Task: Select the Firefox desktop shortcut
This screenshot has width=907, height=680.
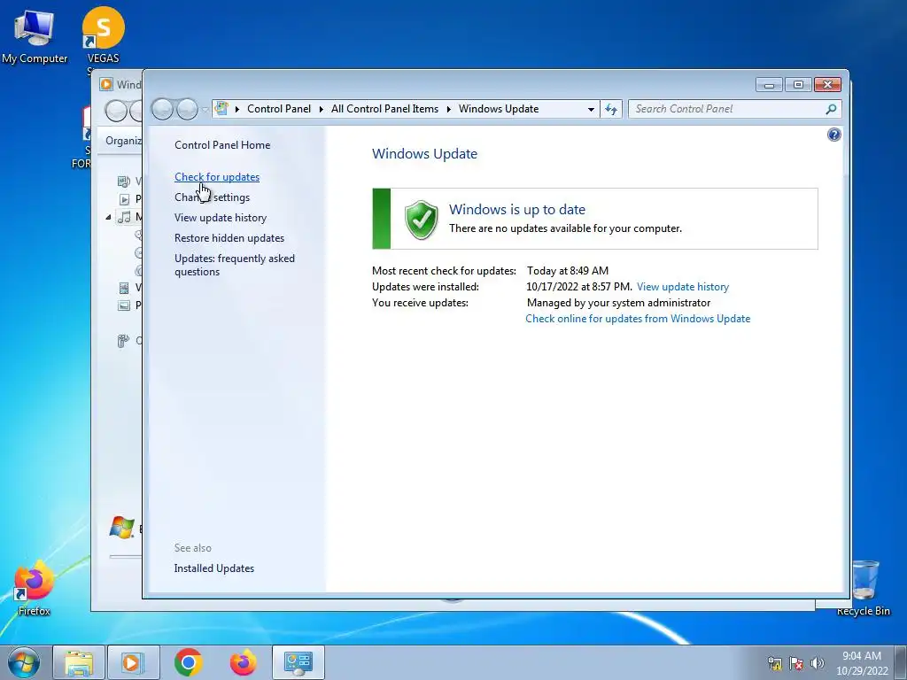Action: coord(34,588)
